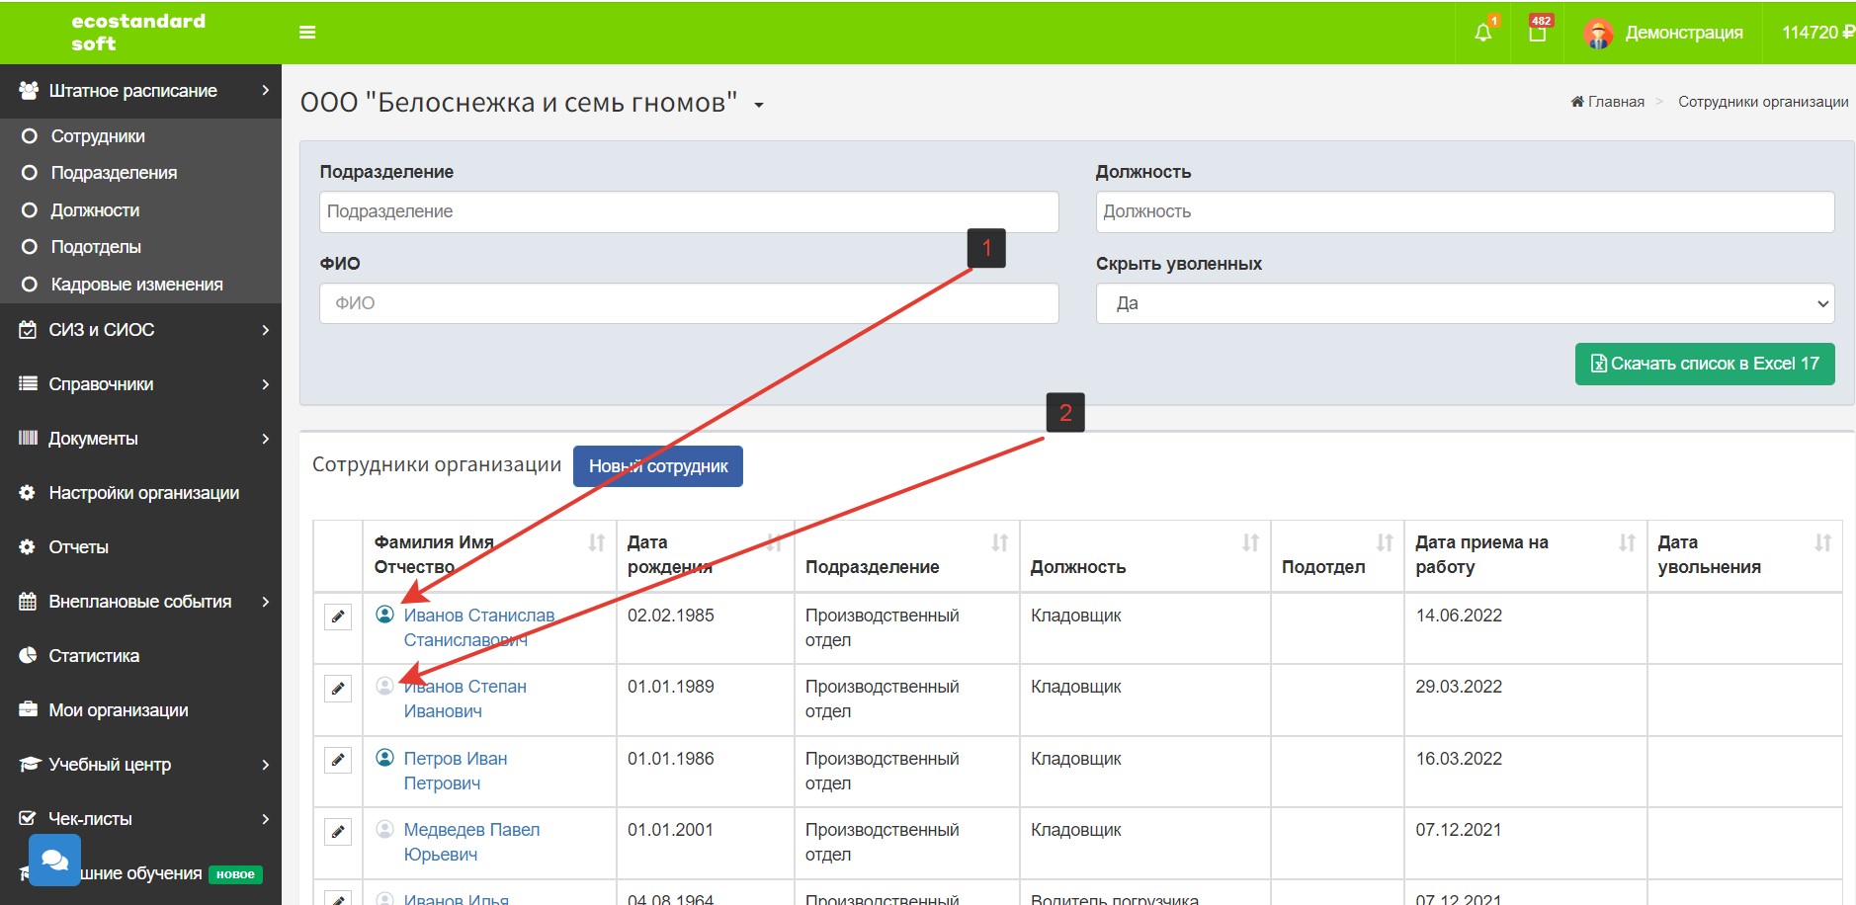1856x905 pixels.
Task: Click the account icon beside Иванов Станислав Станиславович
Action: pyautogui.click(x=385, y=615)
